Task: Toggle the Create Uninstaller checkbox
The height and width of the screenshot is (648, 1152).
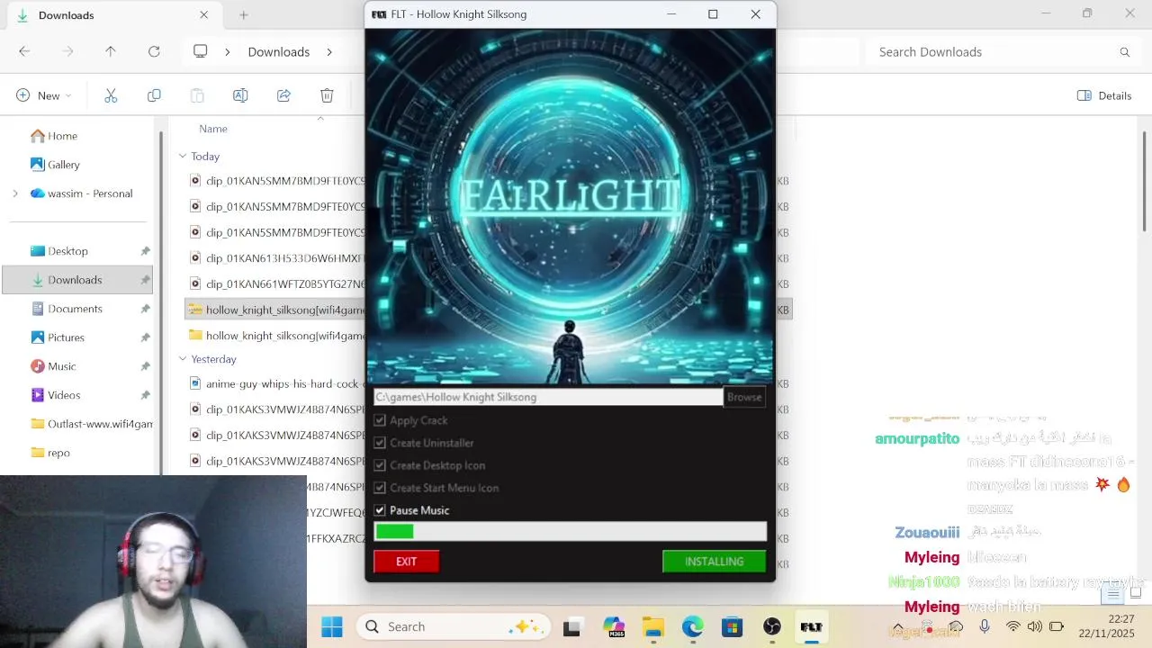Action: [380, 443]
